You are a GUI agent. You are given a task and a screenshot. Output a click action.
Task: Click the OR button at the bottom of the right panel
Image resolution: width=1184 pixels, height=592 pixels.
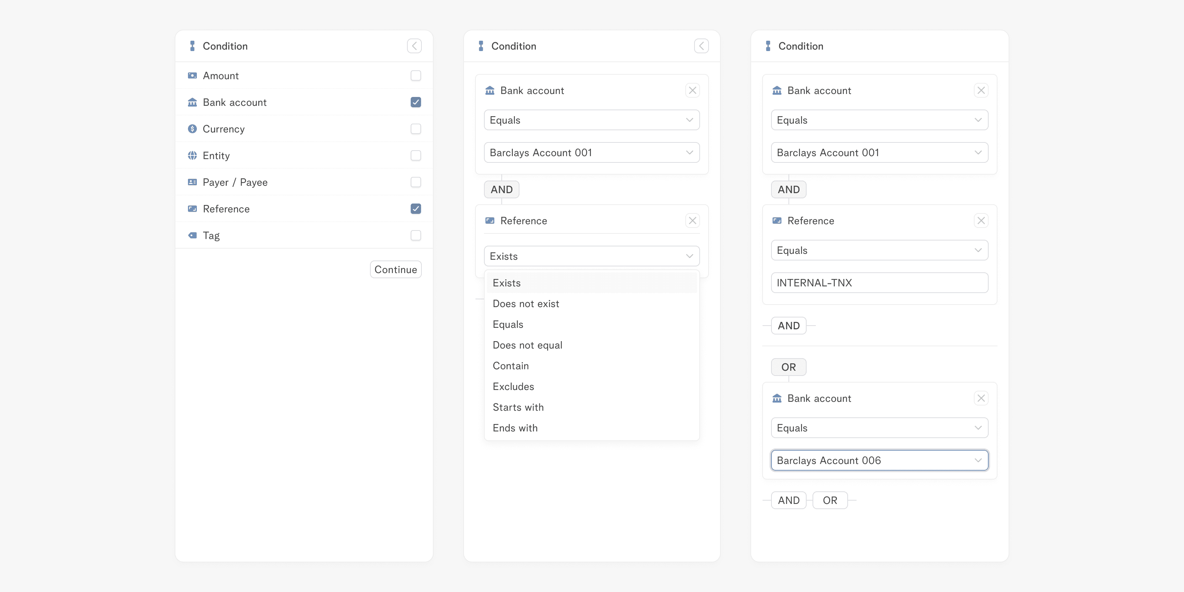830,500
